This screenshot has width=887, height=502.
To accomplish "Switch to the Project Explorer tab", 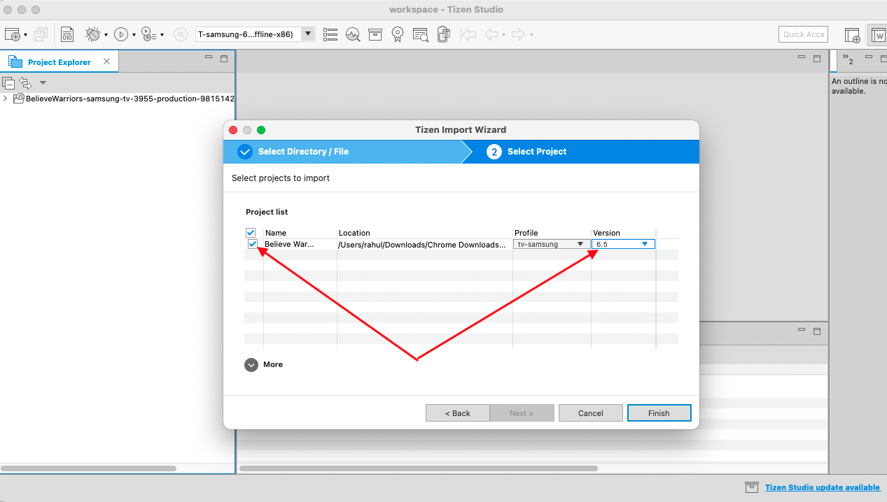I will point(60,62).
